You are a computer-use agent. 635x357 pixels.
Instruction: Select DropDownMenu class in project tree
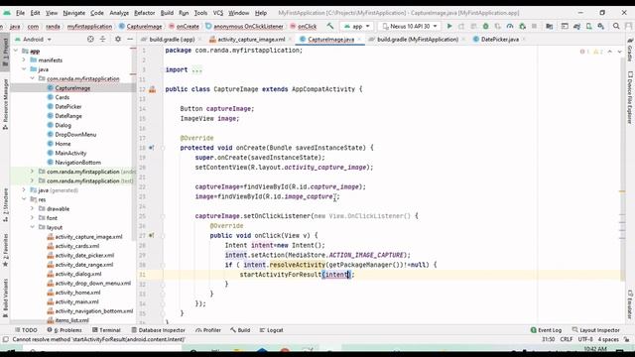tap(75, 135)
